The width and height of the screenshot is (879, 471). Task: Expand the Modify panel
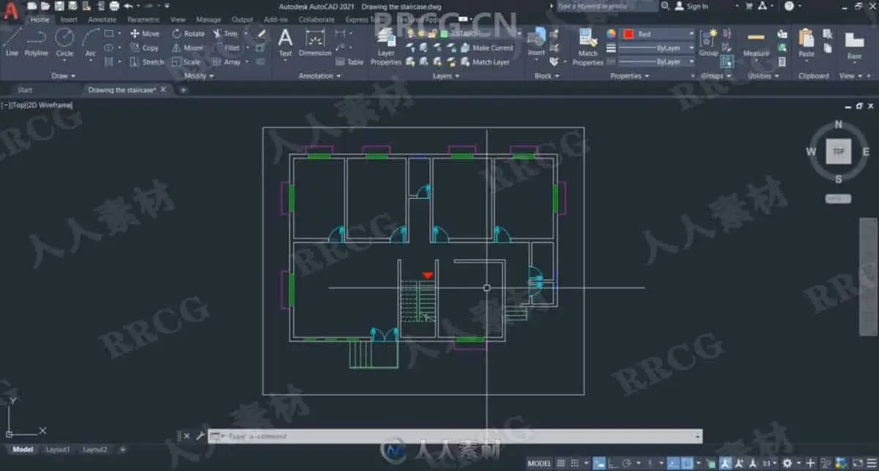(x=199, y=75)
